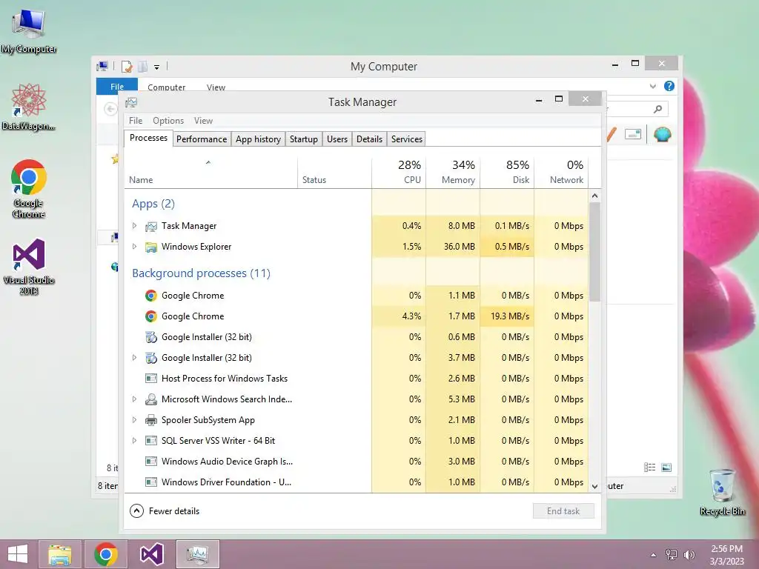Click the Windows Start button

[18, 554]
